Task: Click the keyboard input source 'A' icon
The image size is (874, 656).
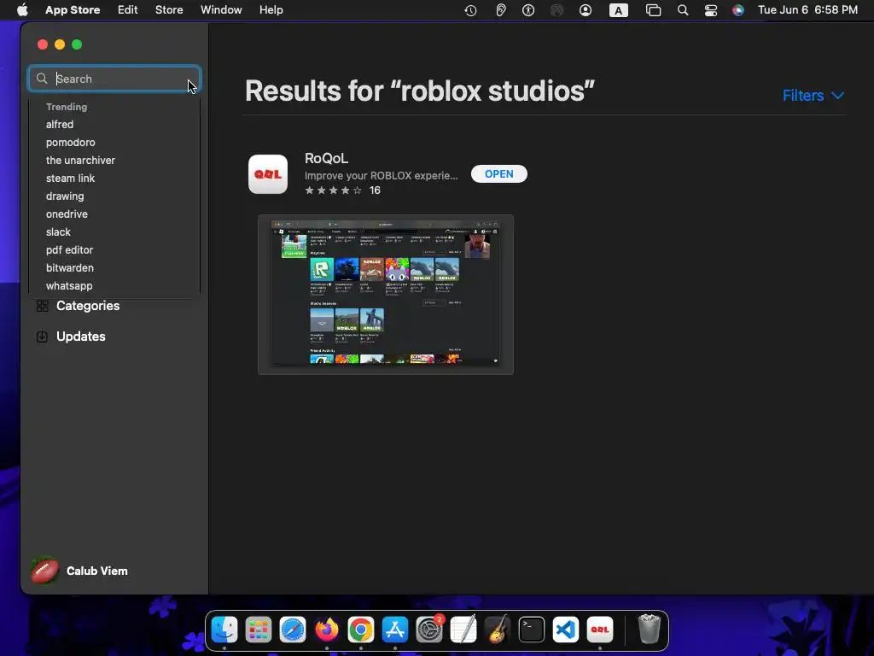Action: [x=618, y=10]
